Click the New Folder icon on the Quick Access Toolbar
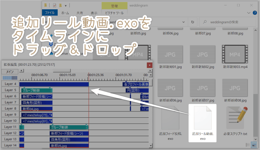 click(x=60, y=5)
